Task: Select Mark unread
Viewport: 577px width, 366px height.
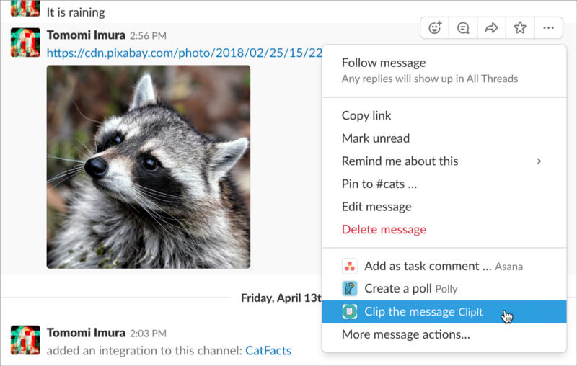Action: tap(375, 138)
